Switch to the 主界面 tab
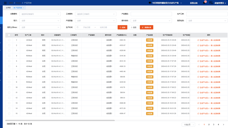228x128 pixels. [8, 8]
